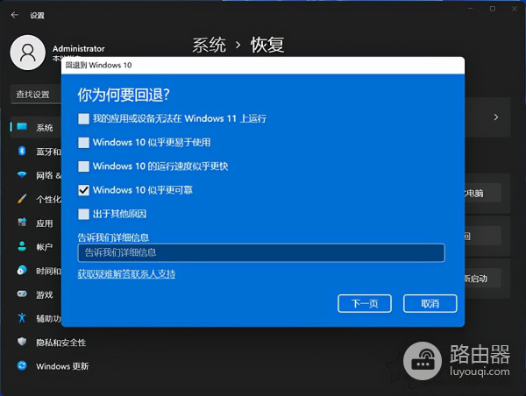Click 系统 in the breadcrumb heading

[x=210, y=45]
